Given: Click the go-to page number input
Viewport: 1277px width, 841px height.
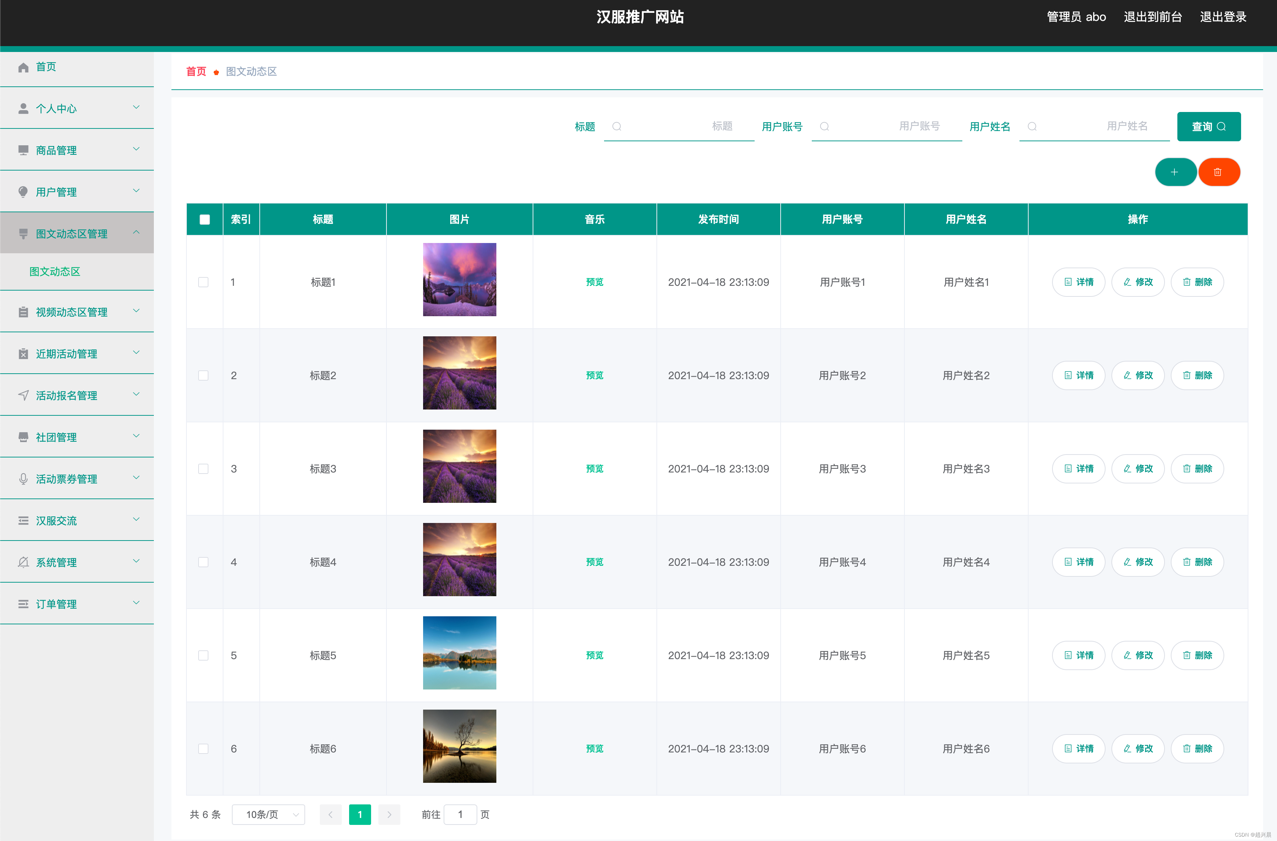Looking at the screenshot, I should click(x=460, y=815).
